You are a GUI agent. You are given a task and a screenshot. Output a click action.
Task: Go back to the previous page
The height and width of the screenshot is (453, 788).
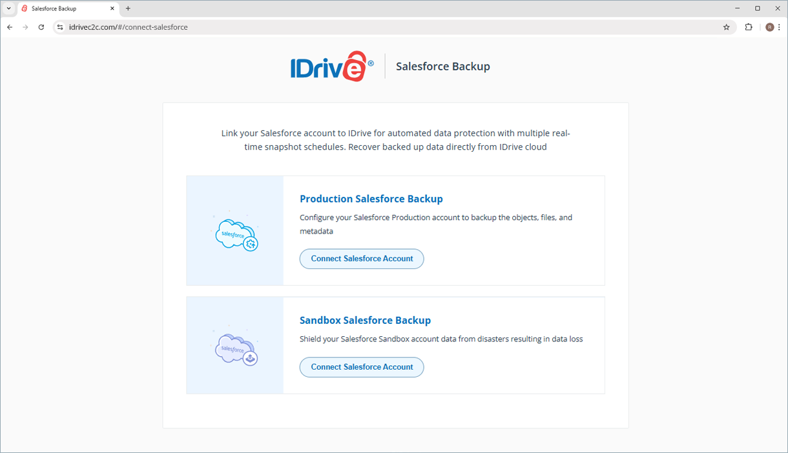10,27
